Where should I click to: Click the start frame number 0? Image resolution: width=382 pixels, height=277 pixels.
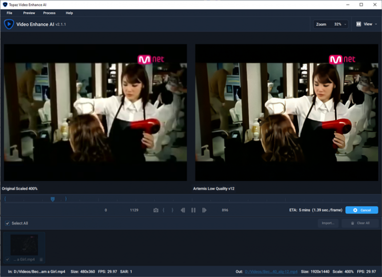click(106, 210)
